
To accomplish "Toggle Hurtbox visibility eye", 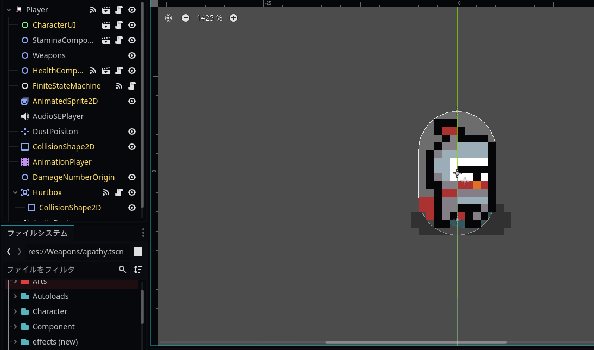I will click(132, 192).
